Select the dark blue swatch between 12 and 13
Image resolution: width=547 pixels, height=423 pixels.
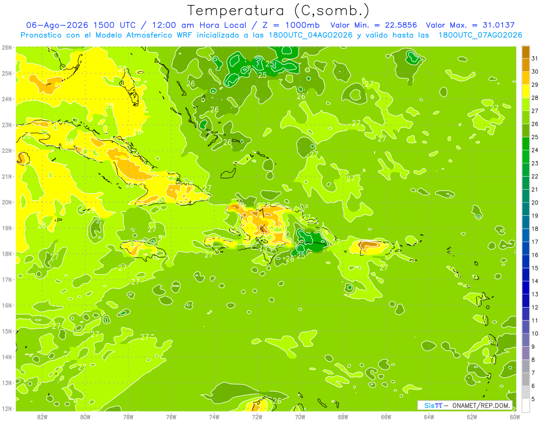tap(526, 301)
